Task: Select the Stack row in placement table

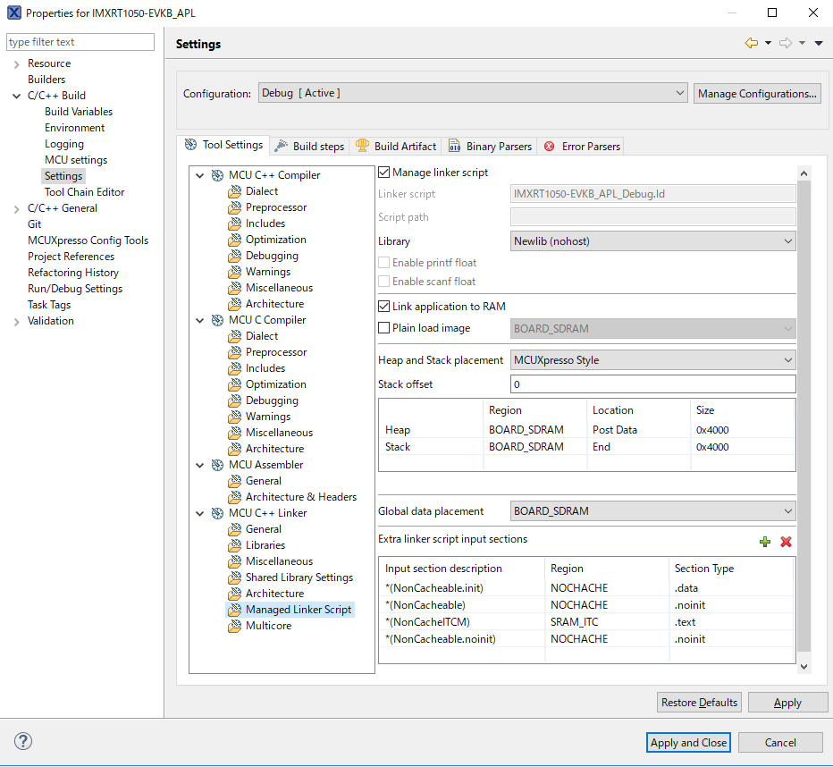Action: coord(586,446)
